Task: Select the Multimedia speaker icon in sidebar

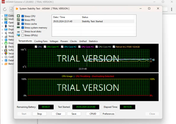Action: (6, 33)
